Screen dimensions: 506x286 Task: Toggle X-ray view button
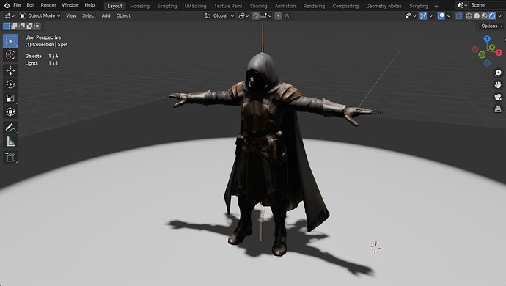tap(459, 16)
